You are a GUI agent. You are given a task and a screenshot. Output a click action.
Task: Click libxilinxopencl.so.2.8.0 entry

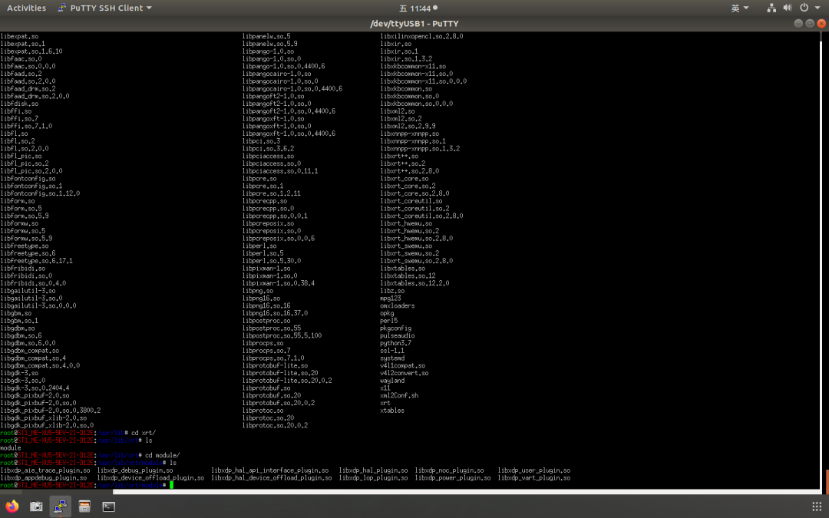click(422, 37)
